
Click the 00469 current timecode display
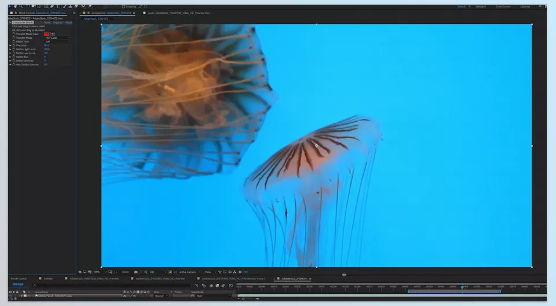point(18,284)
